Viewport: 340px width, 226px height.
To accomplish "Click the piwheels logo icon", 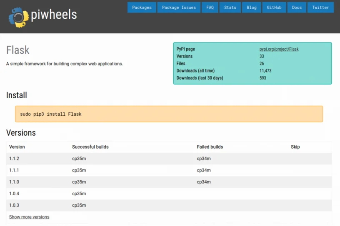I will 19,17.
